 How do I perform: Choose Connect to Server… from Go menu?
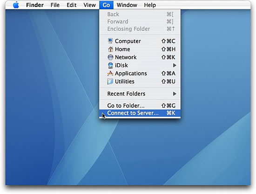(140, 113)
